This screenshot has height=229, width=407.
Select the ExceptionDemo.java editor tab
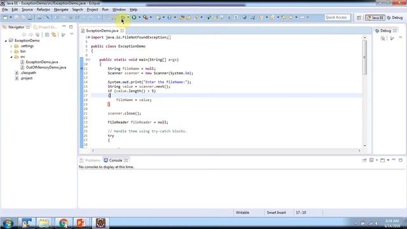click(102, 31)
